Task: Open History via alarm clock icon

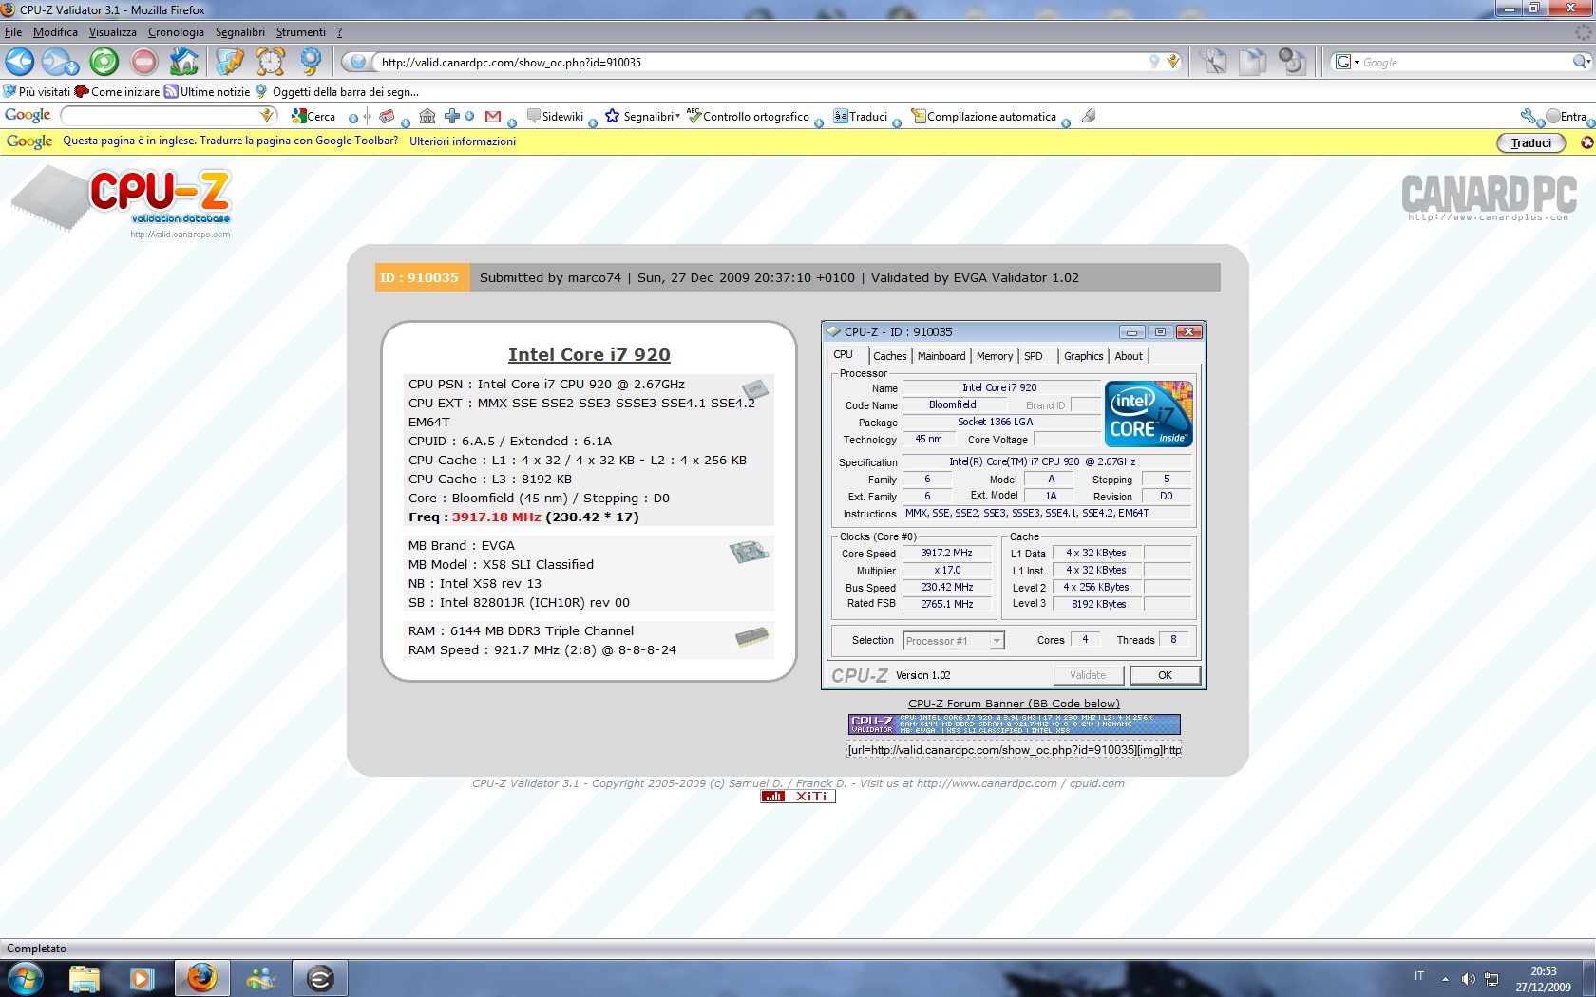Action: coord(270,62)
